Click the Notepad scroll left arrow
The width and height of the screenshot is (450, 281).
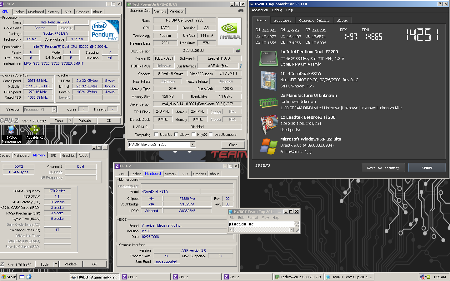(231, 230)
